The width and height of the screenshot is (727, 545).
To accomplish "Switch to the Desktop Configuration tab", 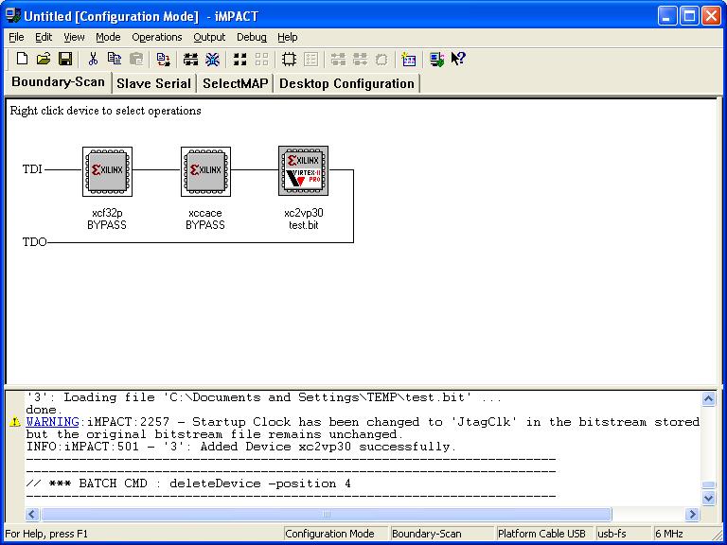I will point(346,83).
